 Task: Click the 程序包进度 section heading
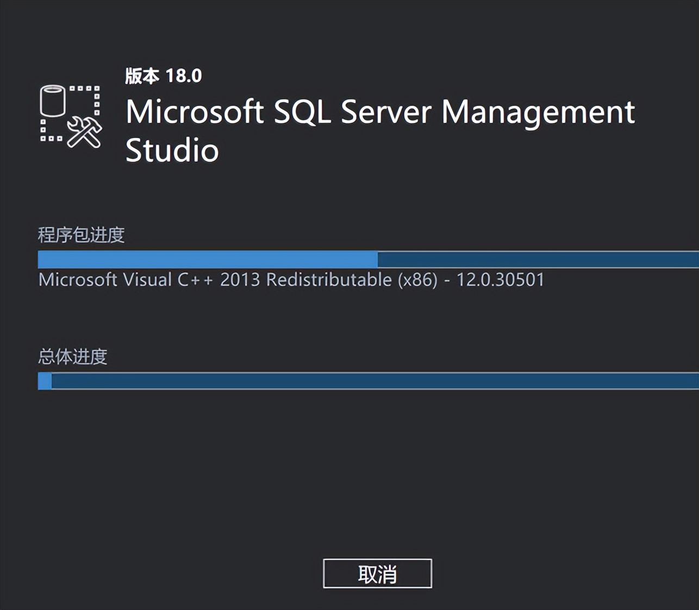(x=80, y=235)
